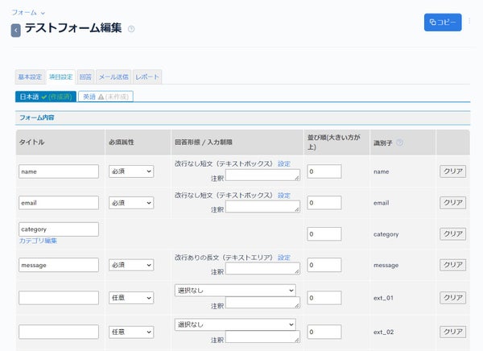Click the 注釈 textarea in the ext_01 row

(262, 303)
